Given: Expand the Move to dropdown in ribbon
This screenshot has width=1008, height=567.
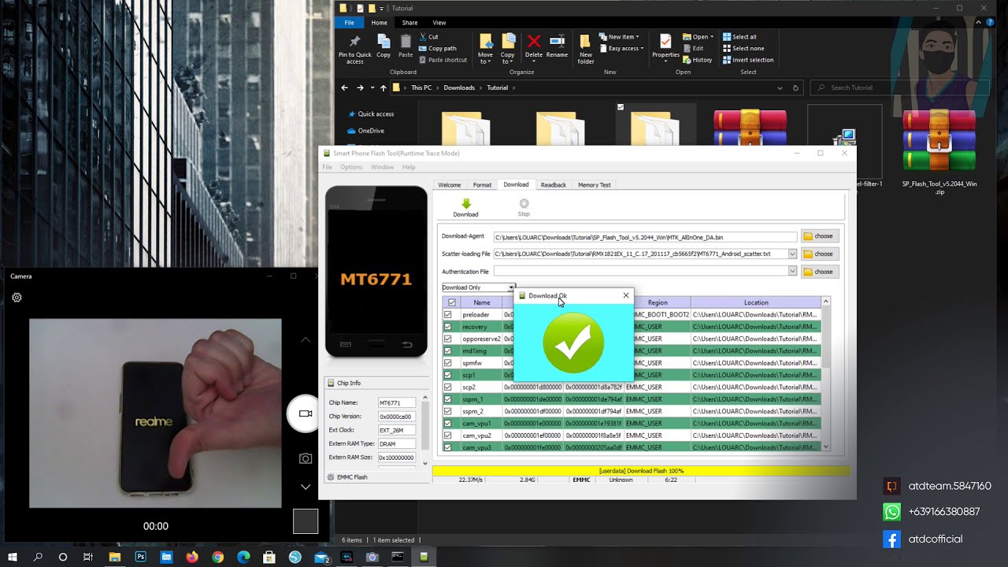Looking at the screenshot, I should tap(485, 57).
